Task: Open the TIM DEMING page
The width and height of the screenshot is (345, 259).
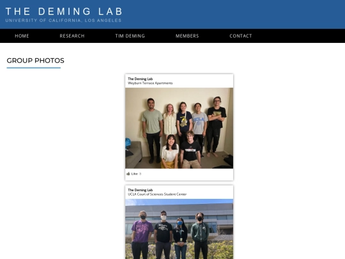Action: [x=130, y=36]
